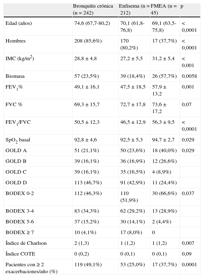Click the Enfisema column header
Screen dimensions: 204x278
[134, 9]
